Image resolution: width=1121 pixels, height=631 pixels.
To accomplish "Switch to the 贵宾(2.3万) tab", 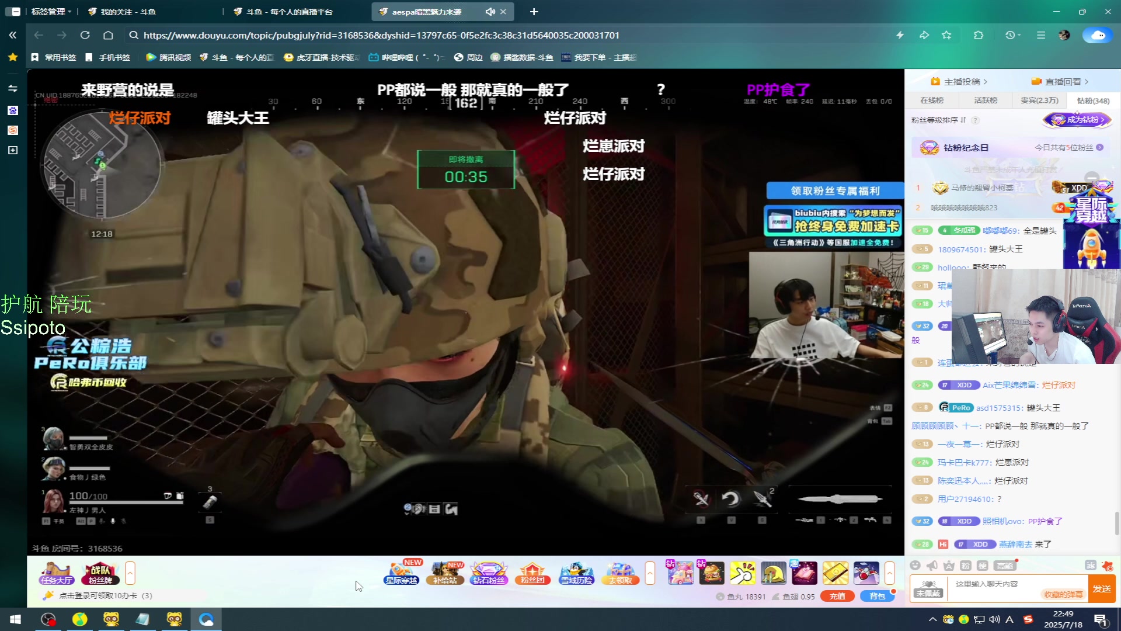I will coord(1039,100).
